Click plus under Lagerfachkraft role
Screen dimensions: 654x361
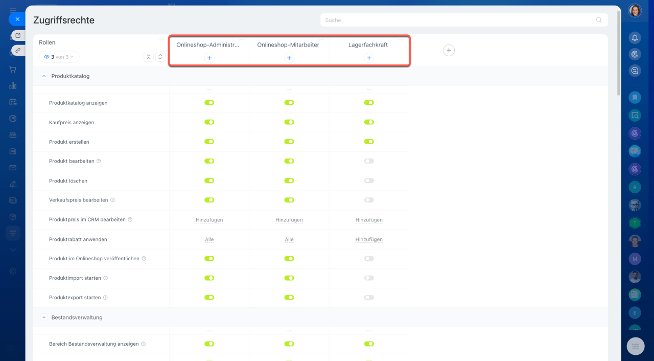coord(369,58)
